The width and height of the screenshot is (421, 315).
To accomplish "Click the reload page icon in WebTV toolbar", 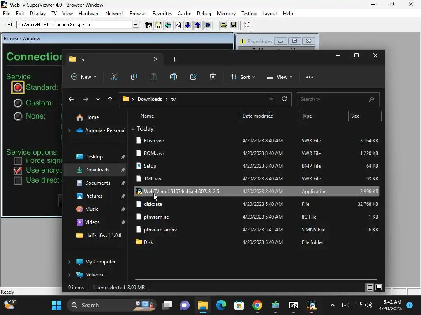I will click(x=178, y=25).
